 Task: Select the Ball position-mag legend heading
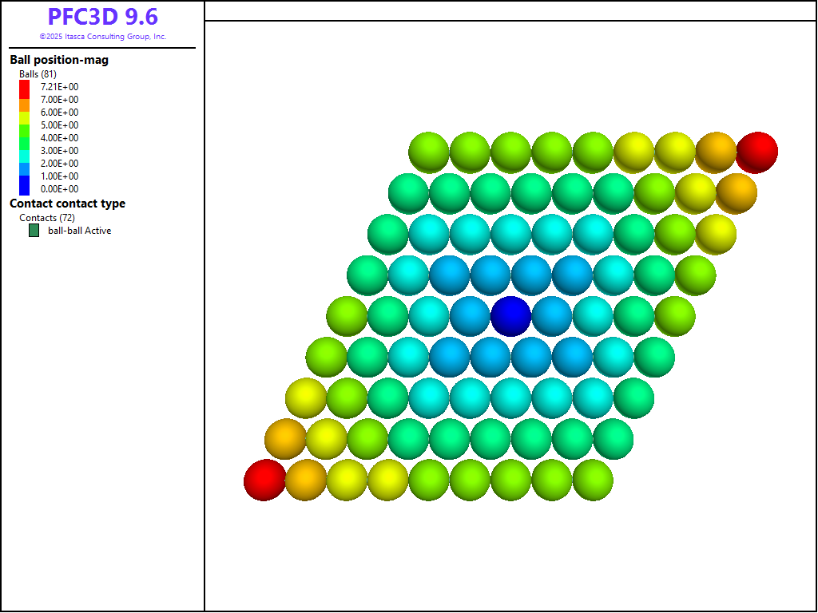tap(59, 60)
